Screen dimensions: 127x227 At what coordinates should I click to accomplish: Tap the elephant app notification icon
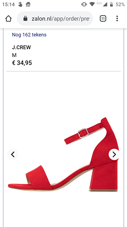click(x=28, y=5)
